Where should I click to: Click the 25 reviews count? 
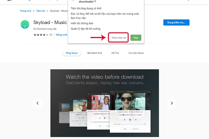coord(51,35)
